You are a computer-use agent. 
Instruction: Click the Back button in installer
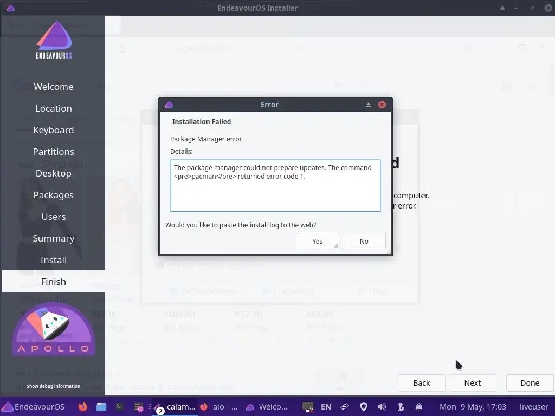click(421, 383)
